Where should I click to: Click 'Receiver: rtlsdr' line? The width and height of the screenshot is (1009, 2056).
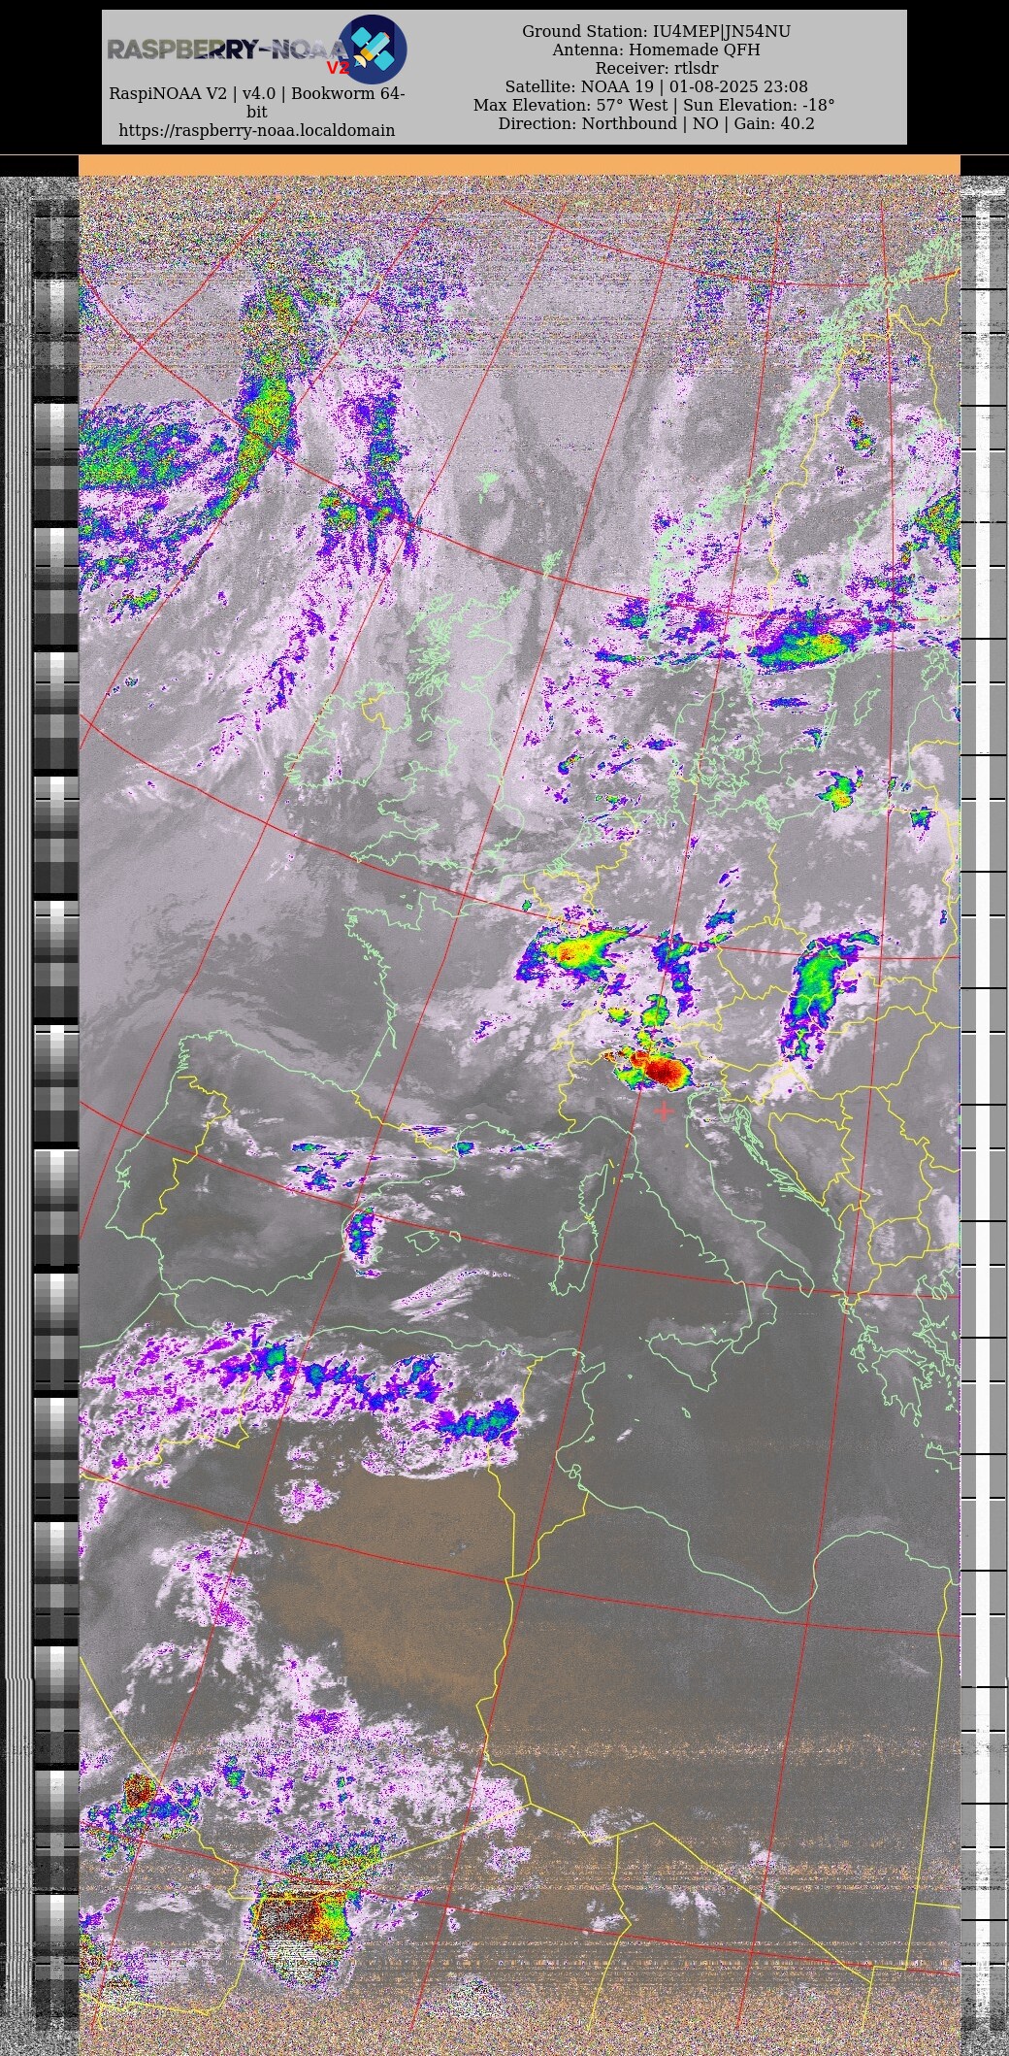pos(656,68)
